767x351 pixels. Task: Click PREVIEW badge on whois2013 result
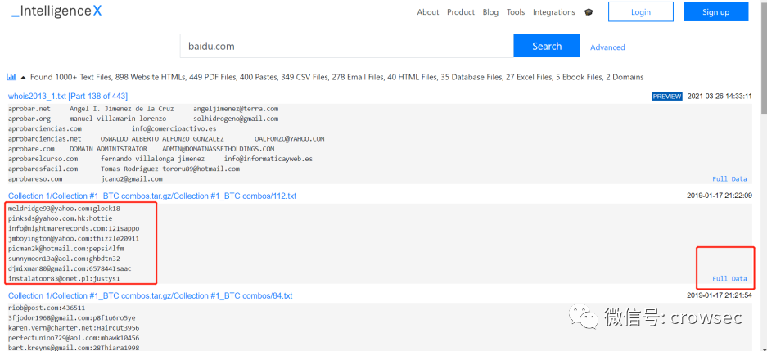(x=666, y=97)
